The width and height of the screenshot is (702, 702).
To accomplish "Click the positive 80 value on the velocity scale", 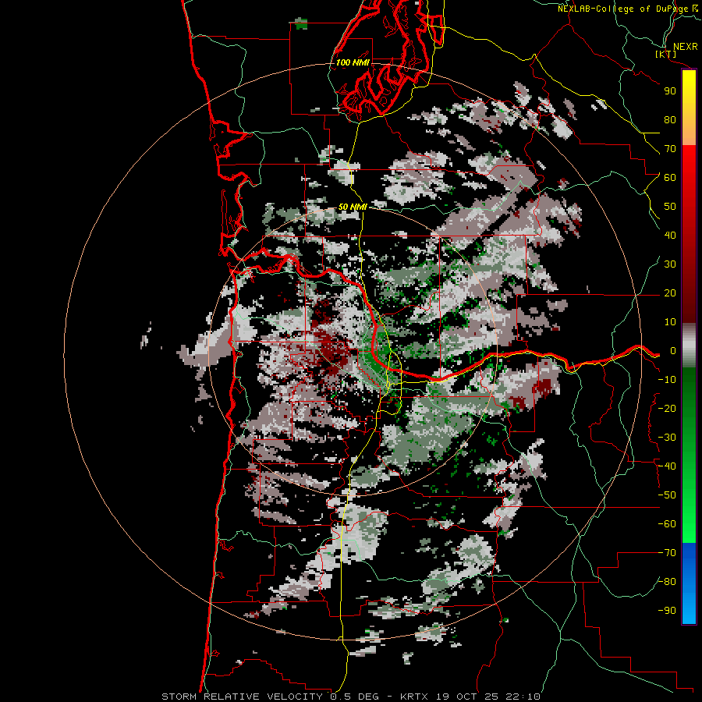I will click(670, 120).
